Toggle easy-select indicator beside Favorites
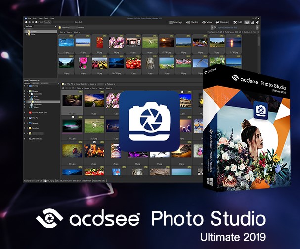The image size is (300, 249). pyautogui.click(x=24, y=128)
